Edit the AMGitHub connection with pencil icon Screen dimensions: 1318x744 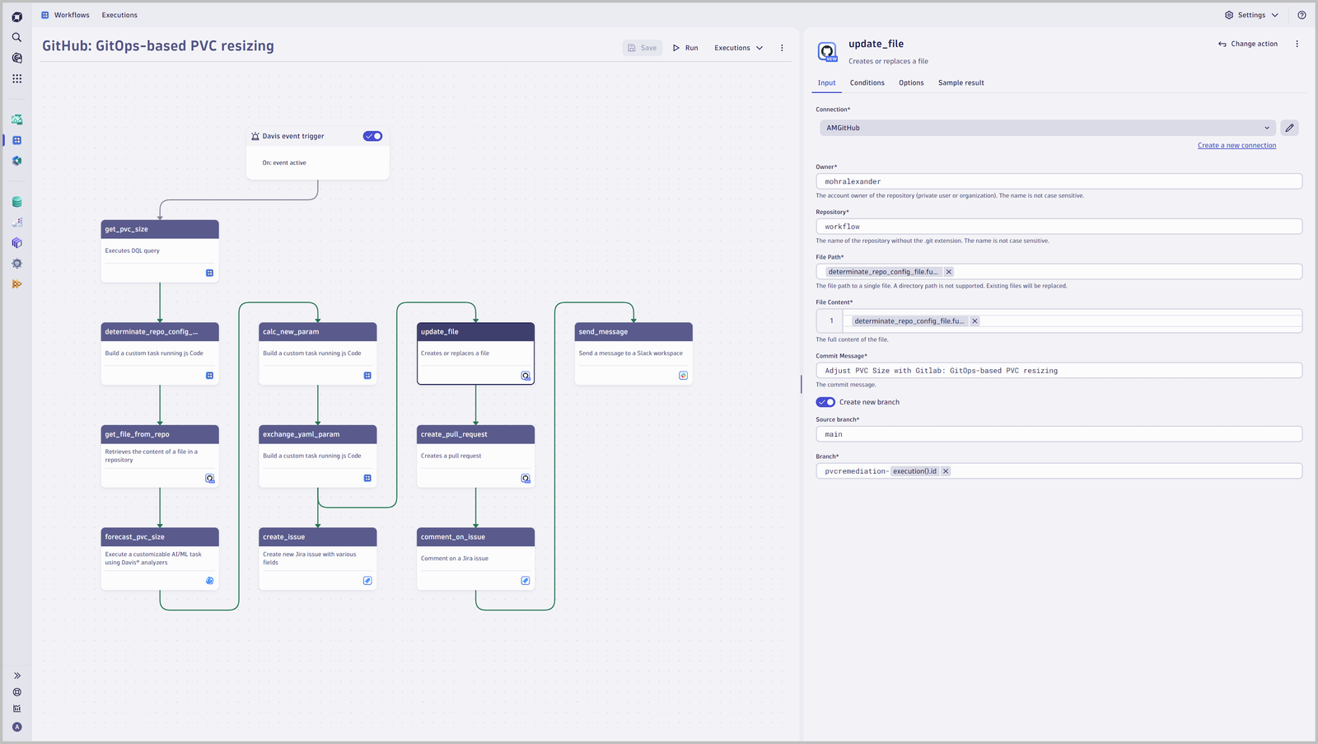tap(1290, 128)
